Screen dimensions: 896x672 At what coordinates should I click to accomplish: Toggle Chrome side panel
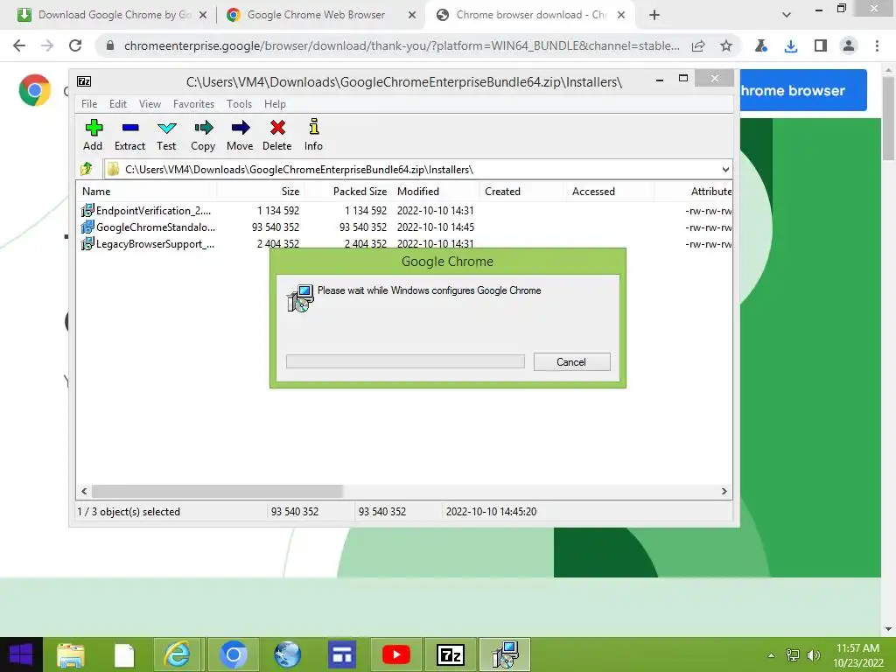coord(821,45)
